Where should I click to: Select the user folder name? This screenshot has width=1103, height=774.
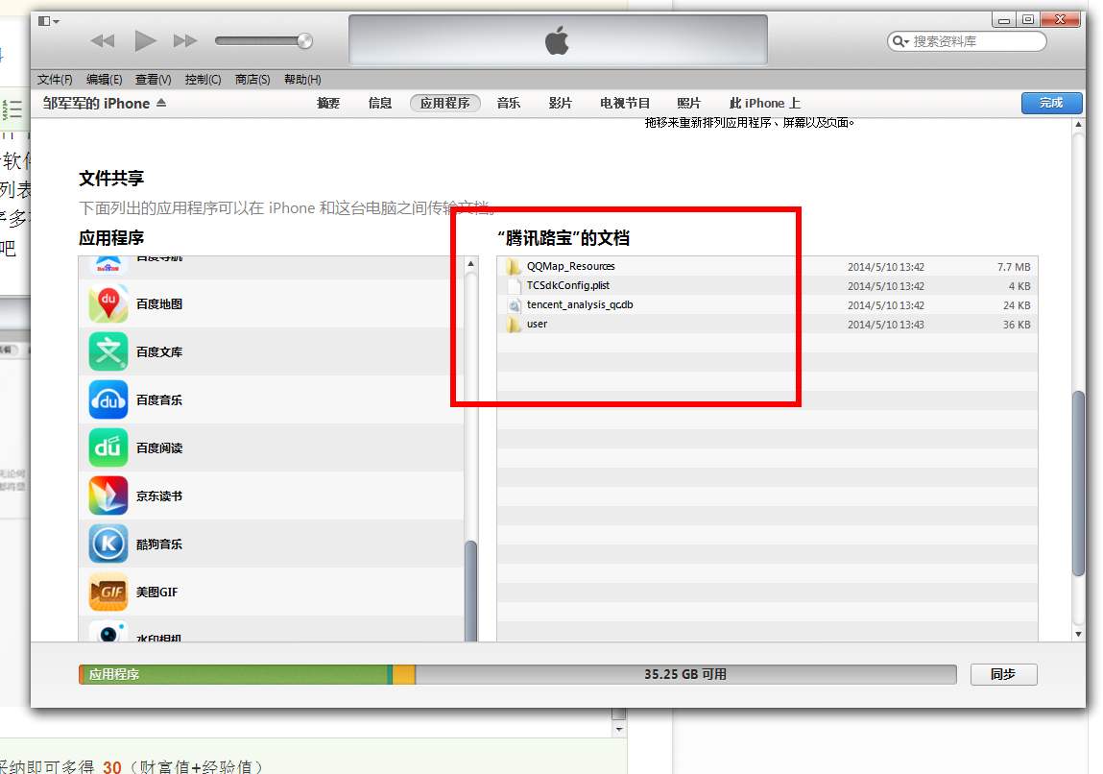(537, 324)
